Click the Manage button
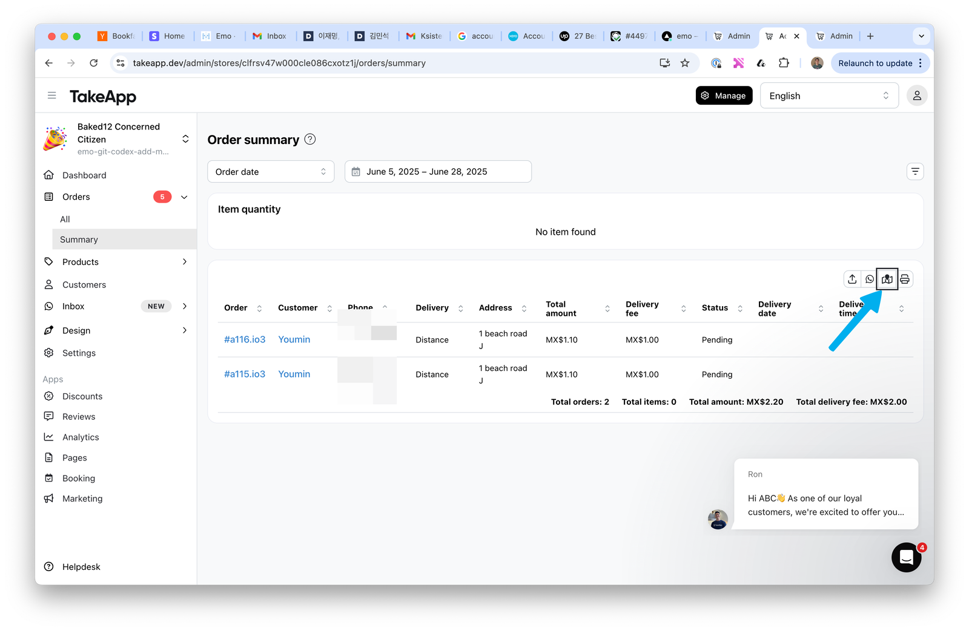This screenshot has width=969, height=631. [724, 96]
